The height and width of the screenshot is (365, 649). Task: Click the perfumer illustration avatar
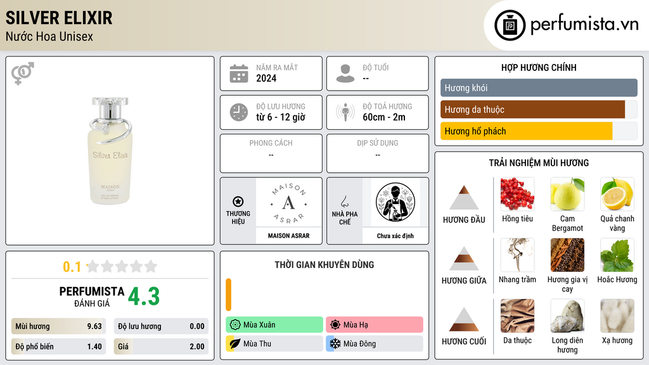pyautogui.click(x=395, y=202)
